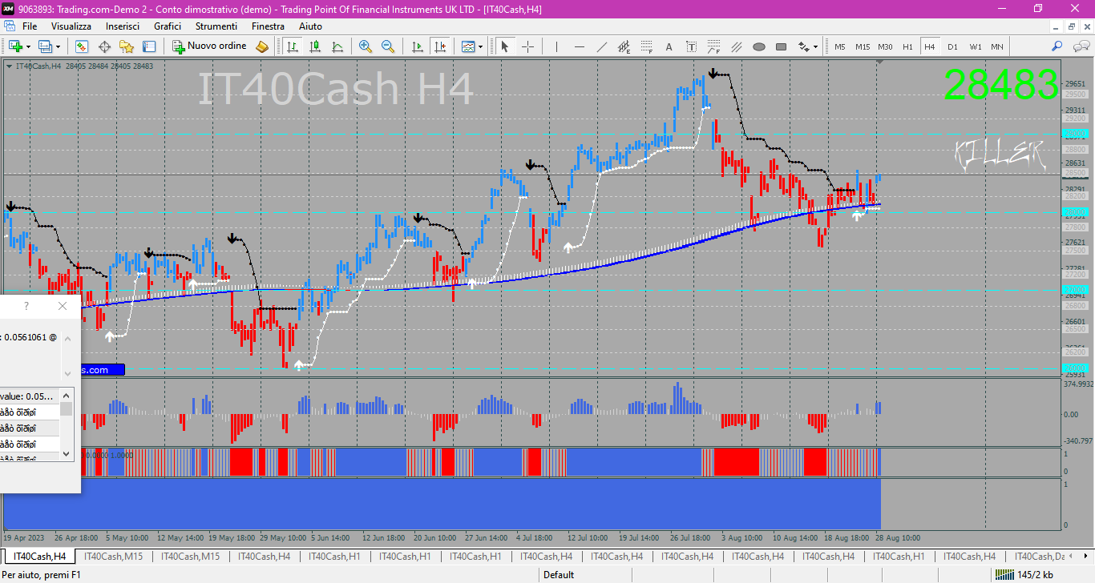Click the dialog help question mark
This screenshot has height=583, width=1095.
click(26, 306)
